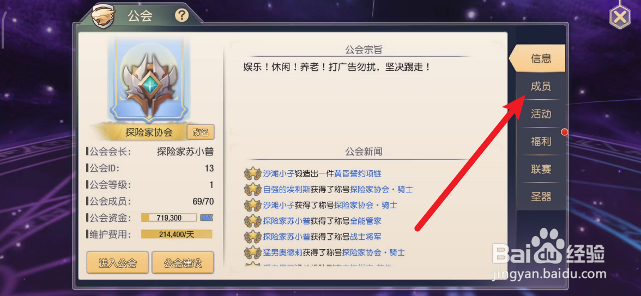
Task: Click the star badge beside 全能管家 news entry
Action: [x=253, y=221]
